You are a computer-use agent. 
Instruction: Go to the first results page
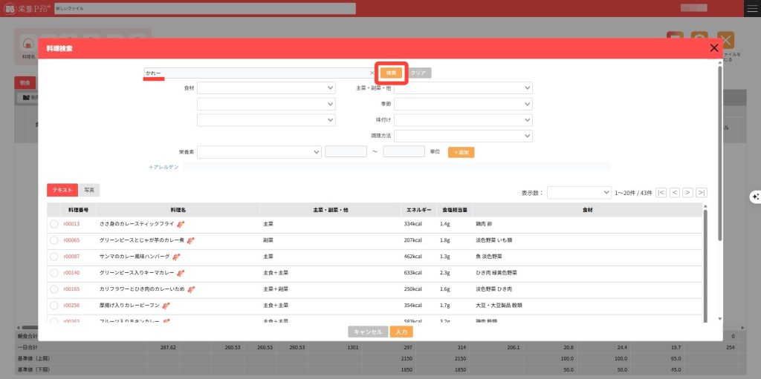(x=661, y=193)
